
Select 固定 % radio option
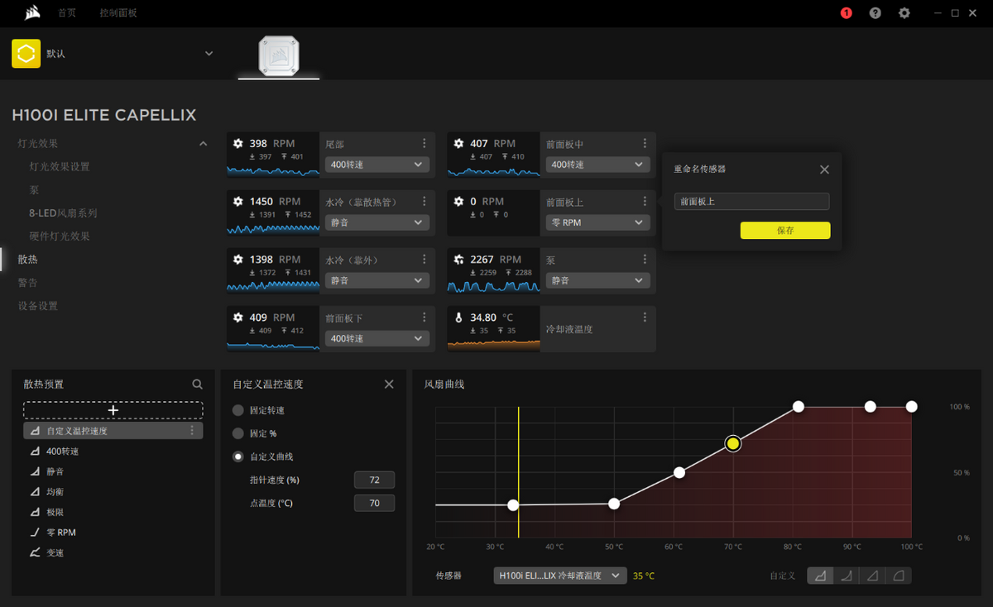[x=238, y=433]
